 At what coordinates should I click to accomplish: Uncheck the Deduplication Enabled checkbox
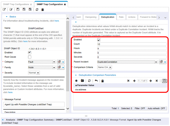pos(99,40)
